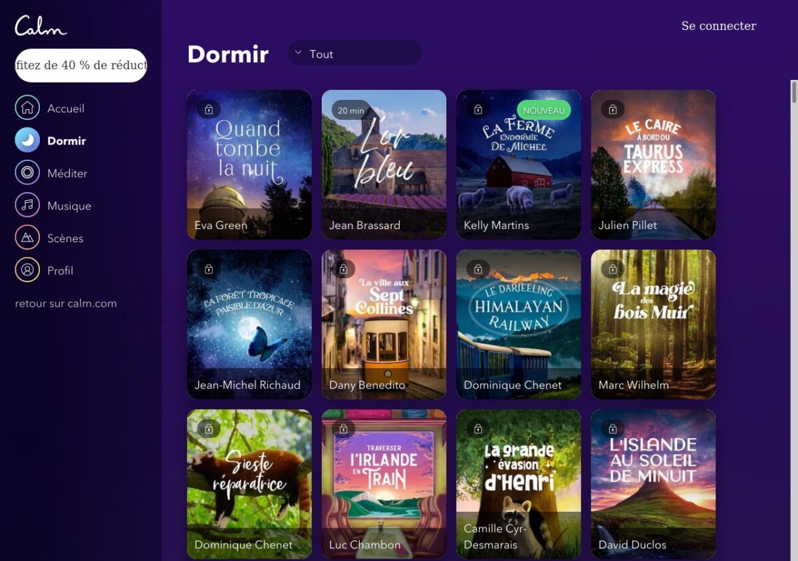The width and height of the screenshot is (798, 561).
Task: Click narrator name Marc Wilhelm
Action: [x=634, y=385]
